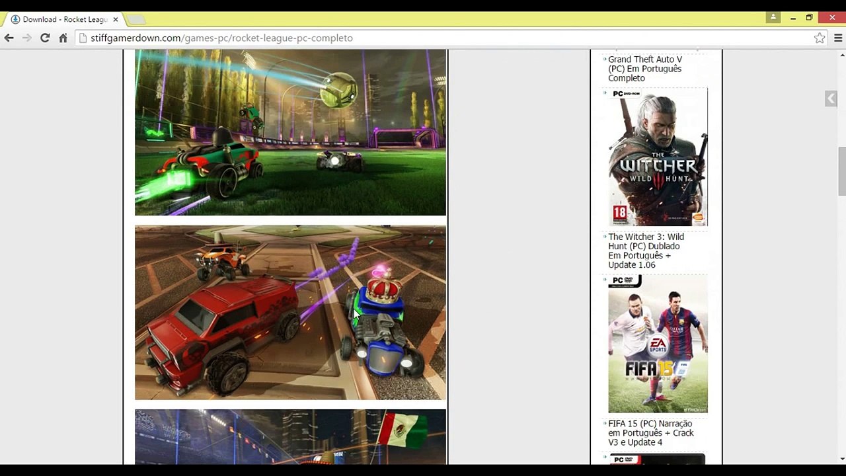View the red truck and crown car screenshot
Image resolution: width=846 pixels, height=476 pixels.
click(x=290, y=312)
